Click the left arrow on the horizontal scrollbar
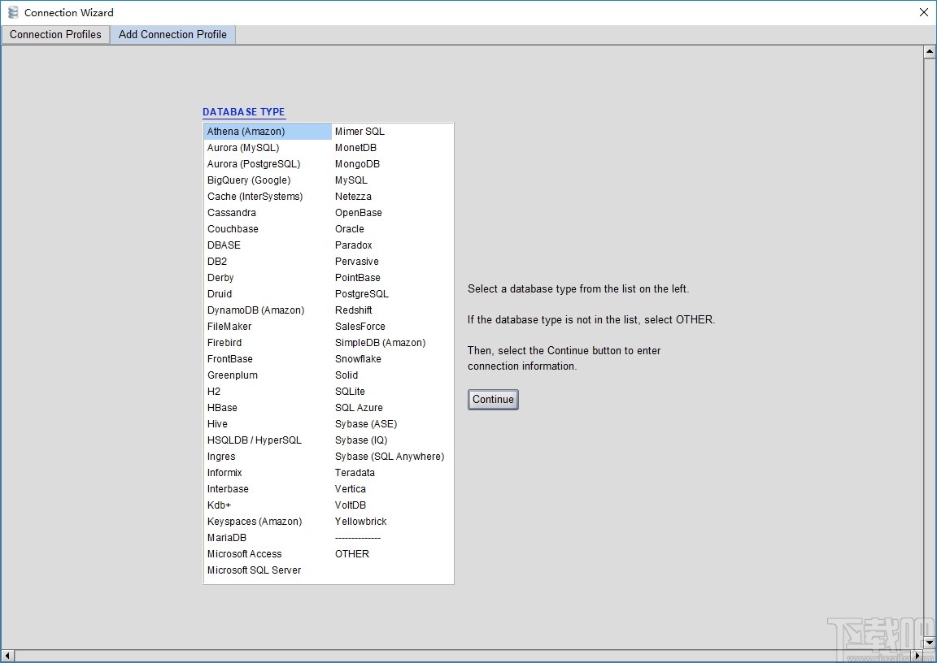937x663 pixels. [x=7, y=656]
